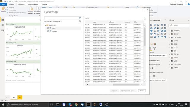The image size is (190, 107).
Task: Switch to the Просмотр ribbon tab
Action: pos(21,4)
